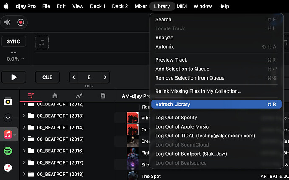Viewport: 289px width, 180px height.
Task: Expand the 00_BEATPORT (2012) folder
Action: tap(24, 104)
